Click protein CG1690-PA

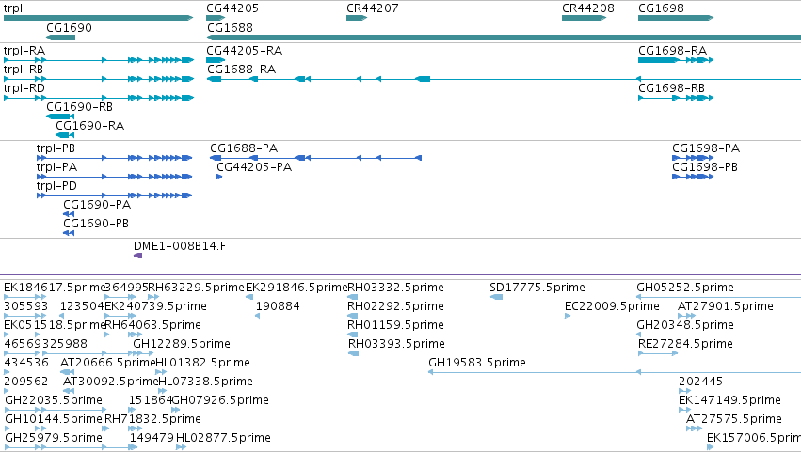click(x=69, y=214)
